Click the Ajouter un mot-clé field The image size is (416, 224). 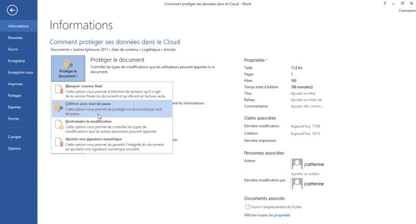point(306,99)
